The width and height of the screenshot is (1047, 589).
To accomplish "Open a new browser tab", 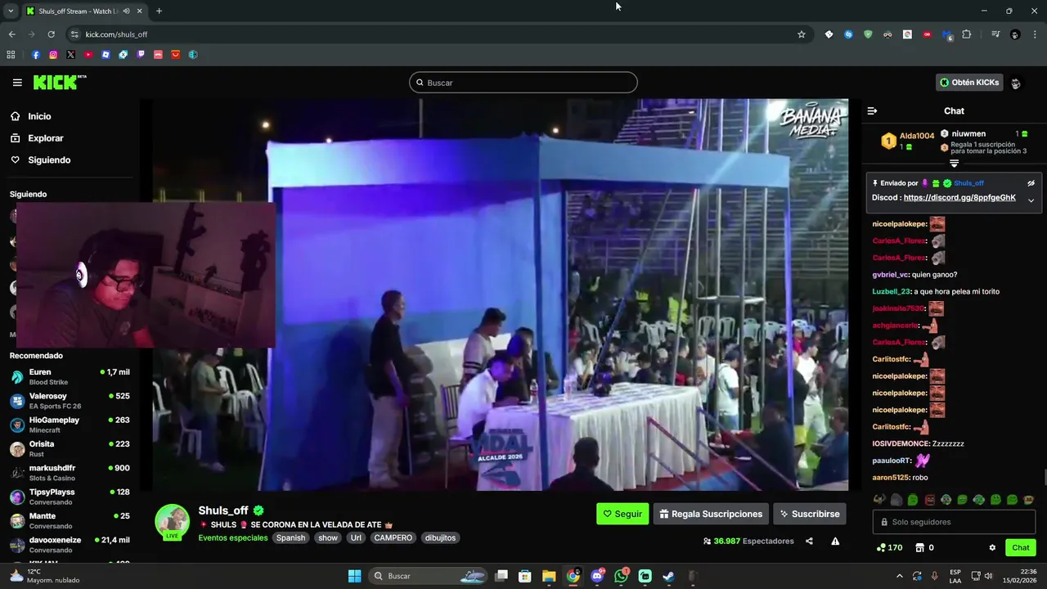I will tap(159, 11).
